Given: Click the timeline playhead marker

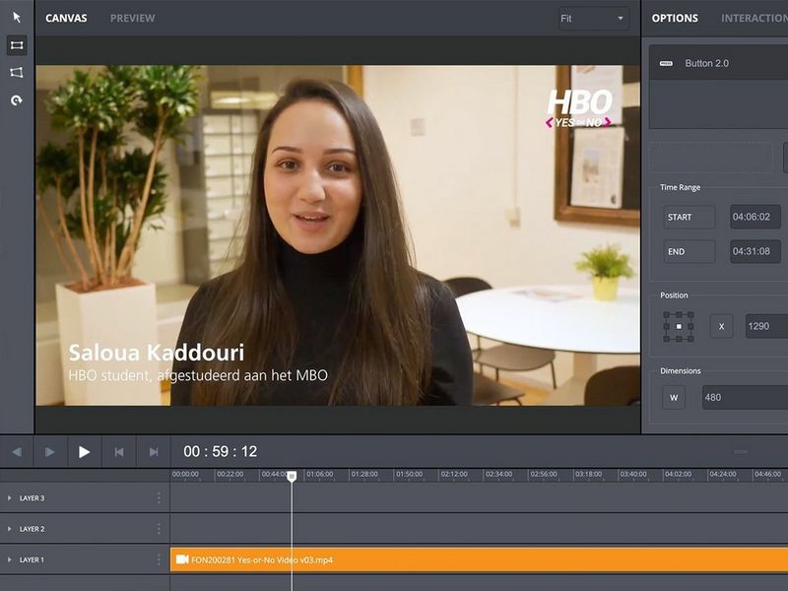Looking at the screenshot, I should [292, 476].
